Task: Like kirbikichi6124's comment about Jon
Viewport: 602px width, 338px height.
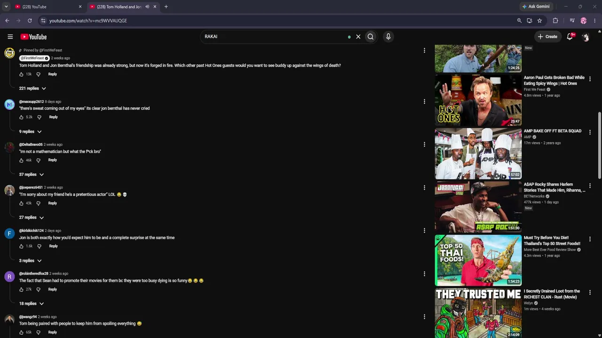Action: [21, 246]
